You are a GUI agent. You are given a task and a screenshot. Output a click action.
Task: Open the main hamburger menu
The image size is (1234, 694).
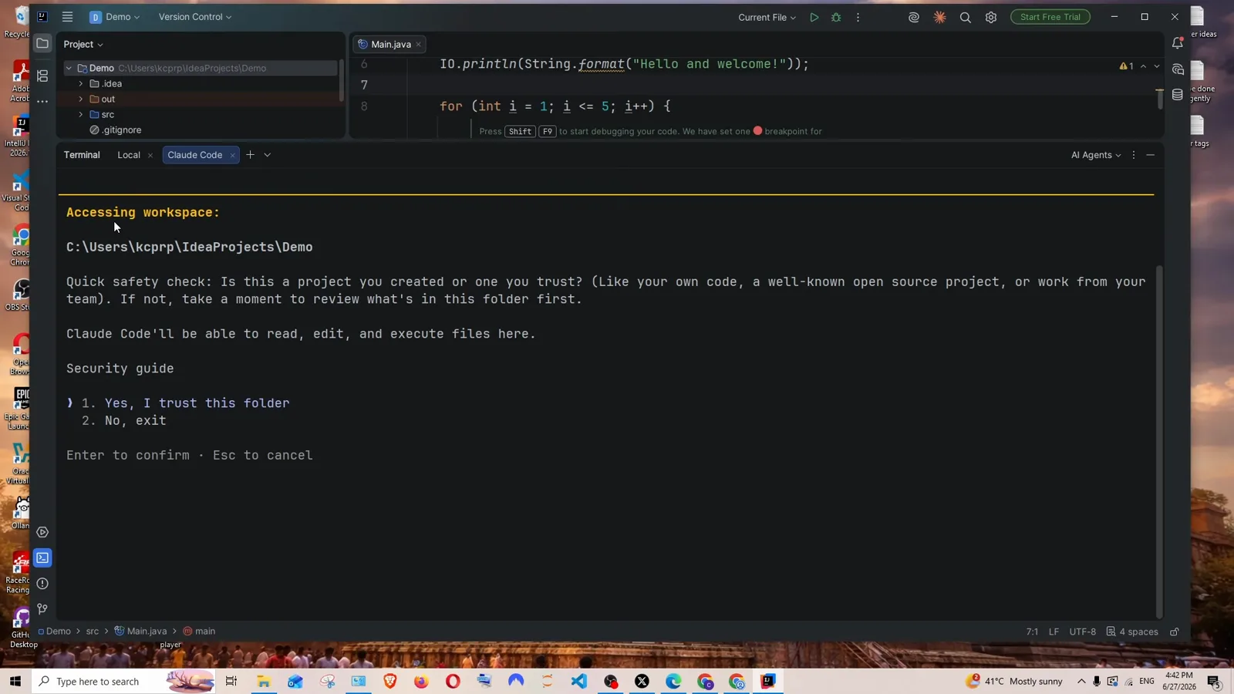point(68,17)
